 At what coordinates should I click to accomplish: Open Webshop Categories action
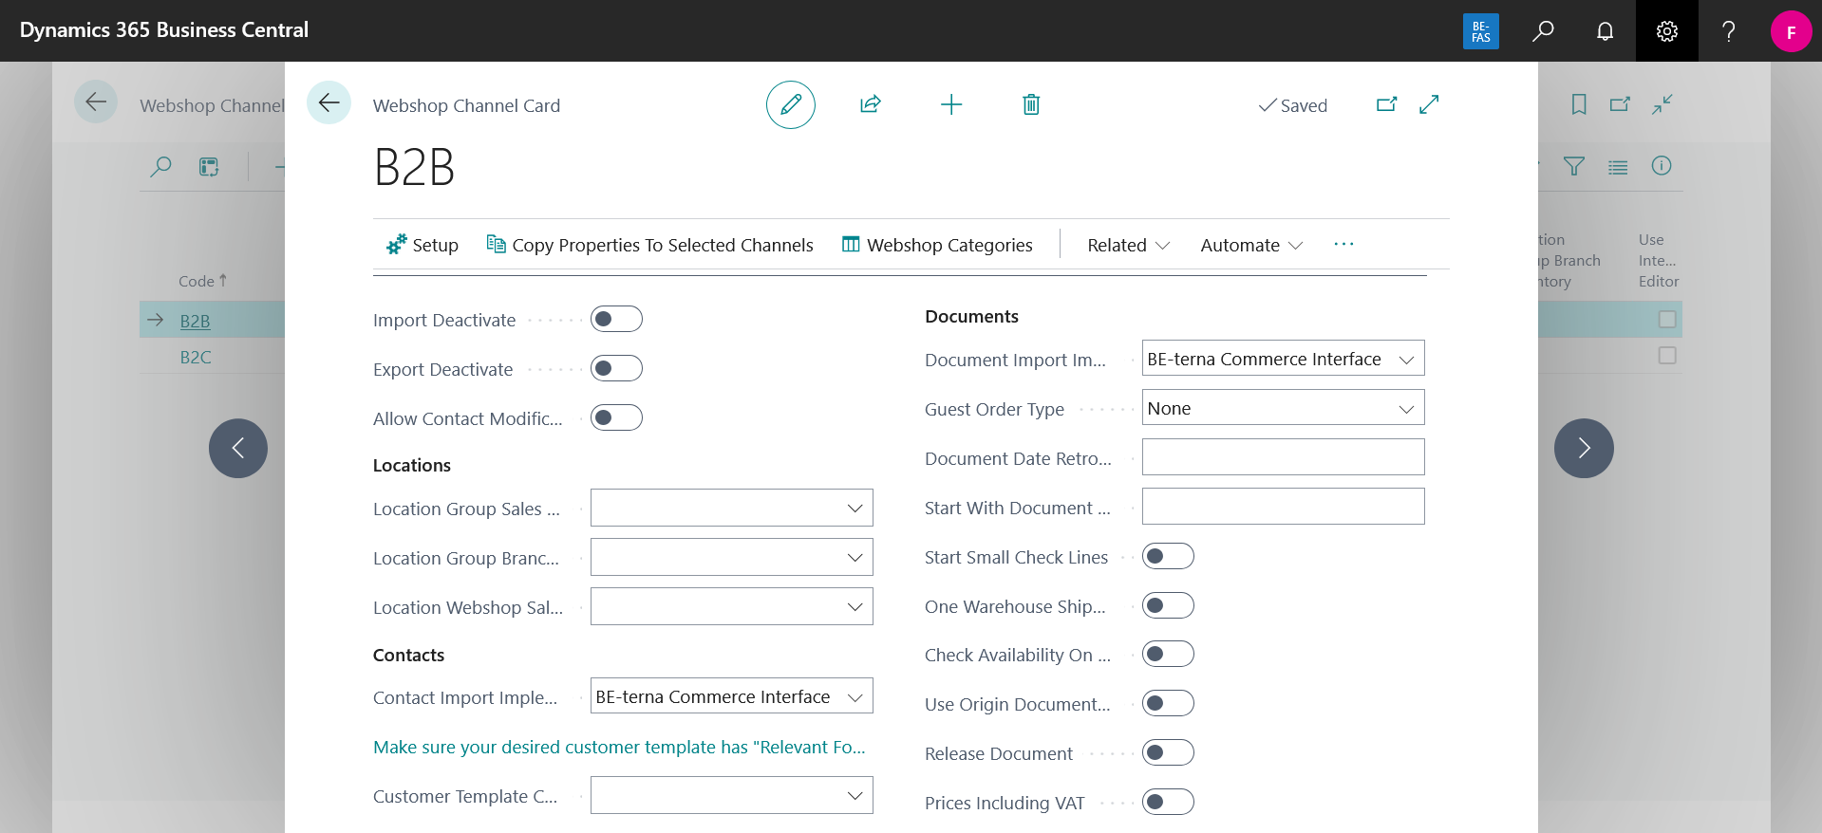[937, 245]
